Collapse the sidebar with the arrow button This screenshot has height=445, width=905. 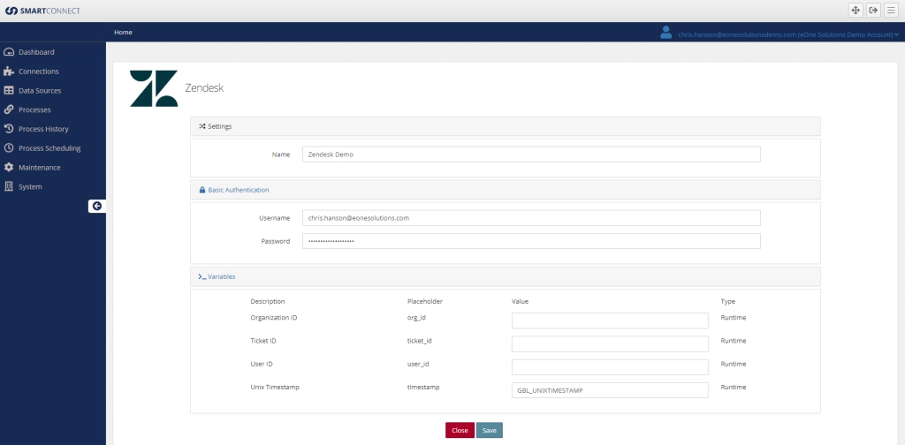tap(97, 206)
